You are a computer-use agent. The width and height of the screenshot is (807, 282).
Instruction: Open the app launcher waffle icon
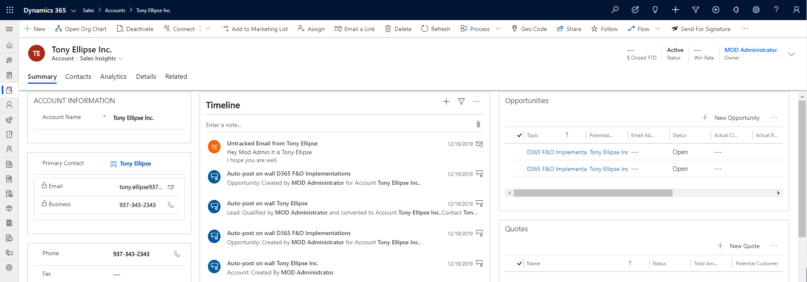pos(10,10)
